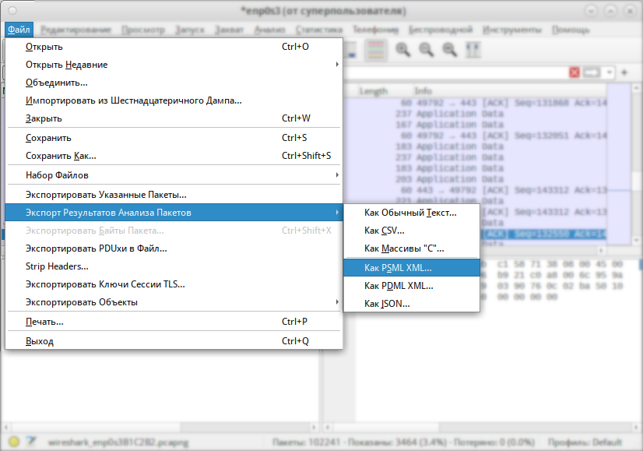Image resolution: width=643 pixels, height=451 pixels.
Task: Open the Анализ menu
Action: pyautogui.click(x=269, y=30)
